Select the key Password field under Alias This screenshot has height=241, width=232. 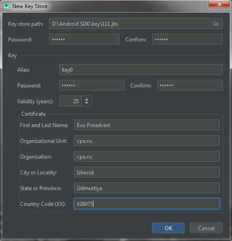(92, 85)
